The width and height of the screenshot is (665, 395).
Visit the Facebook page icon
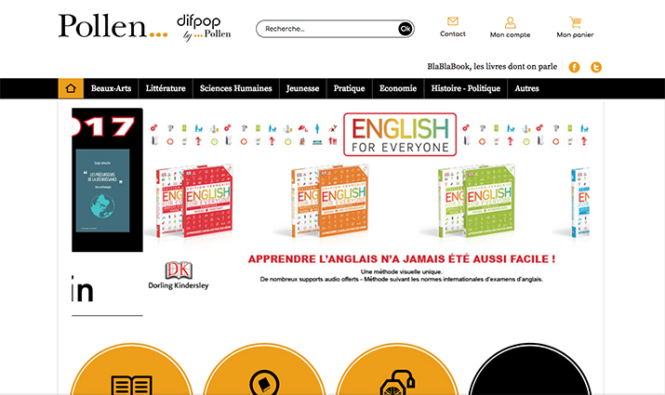click(574, 67)
